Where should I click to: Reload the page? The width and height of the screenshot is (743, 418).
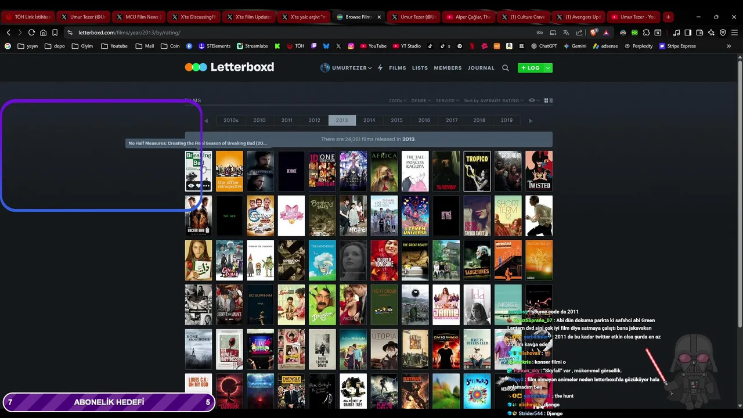tap(31, 33)
